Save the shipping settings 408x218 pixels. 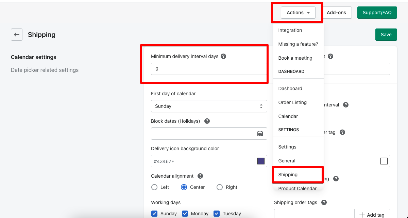[386, 35]
